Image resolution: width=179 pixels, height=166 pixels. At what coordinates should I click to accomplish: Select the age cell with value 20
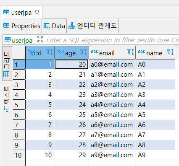71,65
